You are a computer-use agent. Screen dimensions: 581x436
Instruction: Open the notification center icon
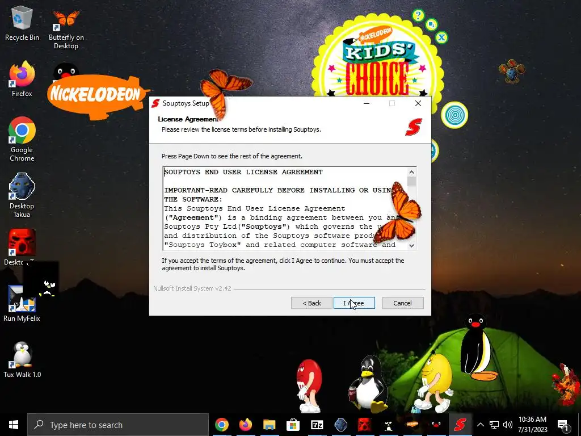[563, 425]
